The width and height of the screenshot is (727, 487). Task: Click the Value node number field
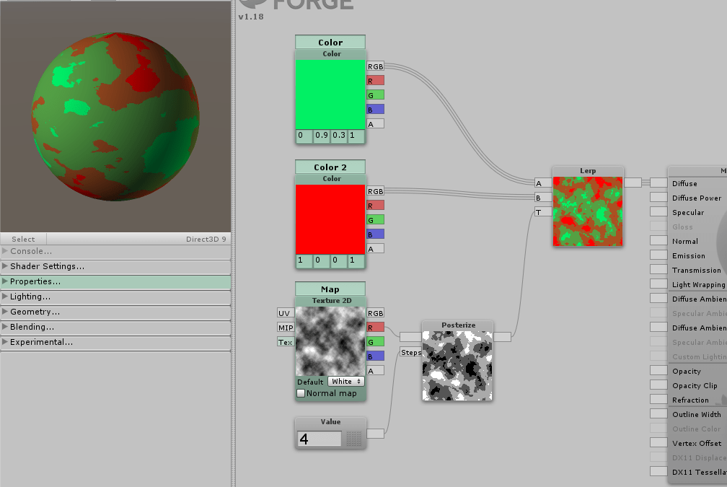[320, 439]
